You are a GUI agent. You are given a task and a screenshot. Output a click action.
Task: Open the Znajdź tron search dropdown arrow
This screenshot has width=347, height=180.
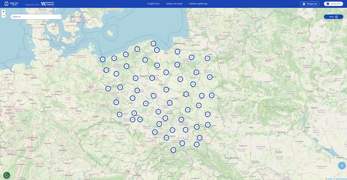coord(60,16)
